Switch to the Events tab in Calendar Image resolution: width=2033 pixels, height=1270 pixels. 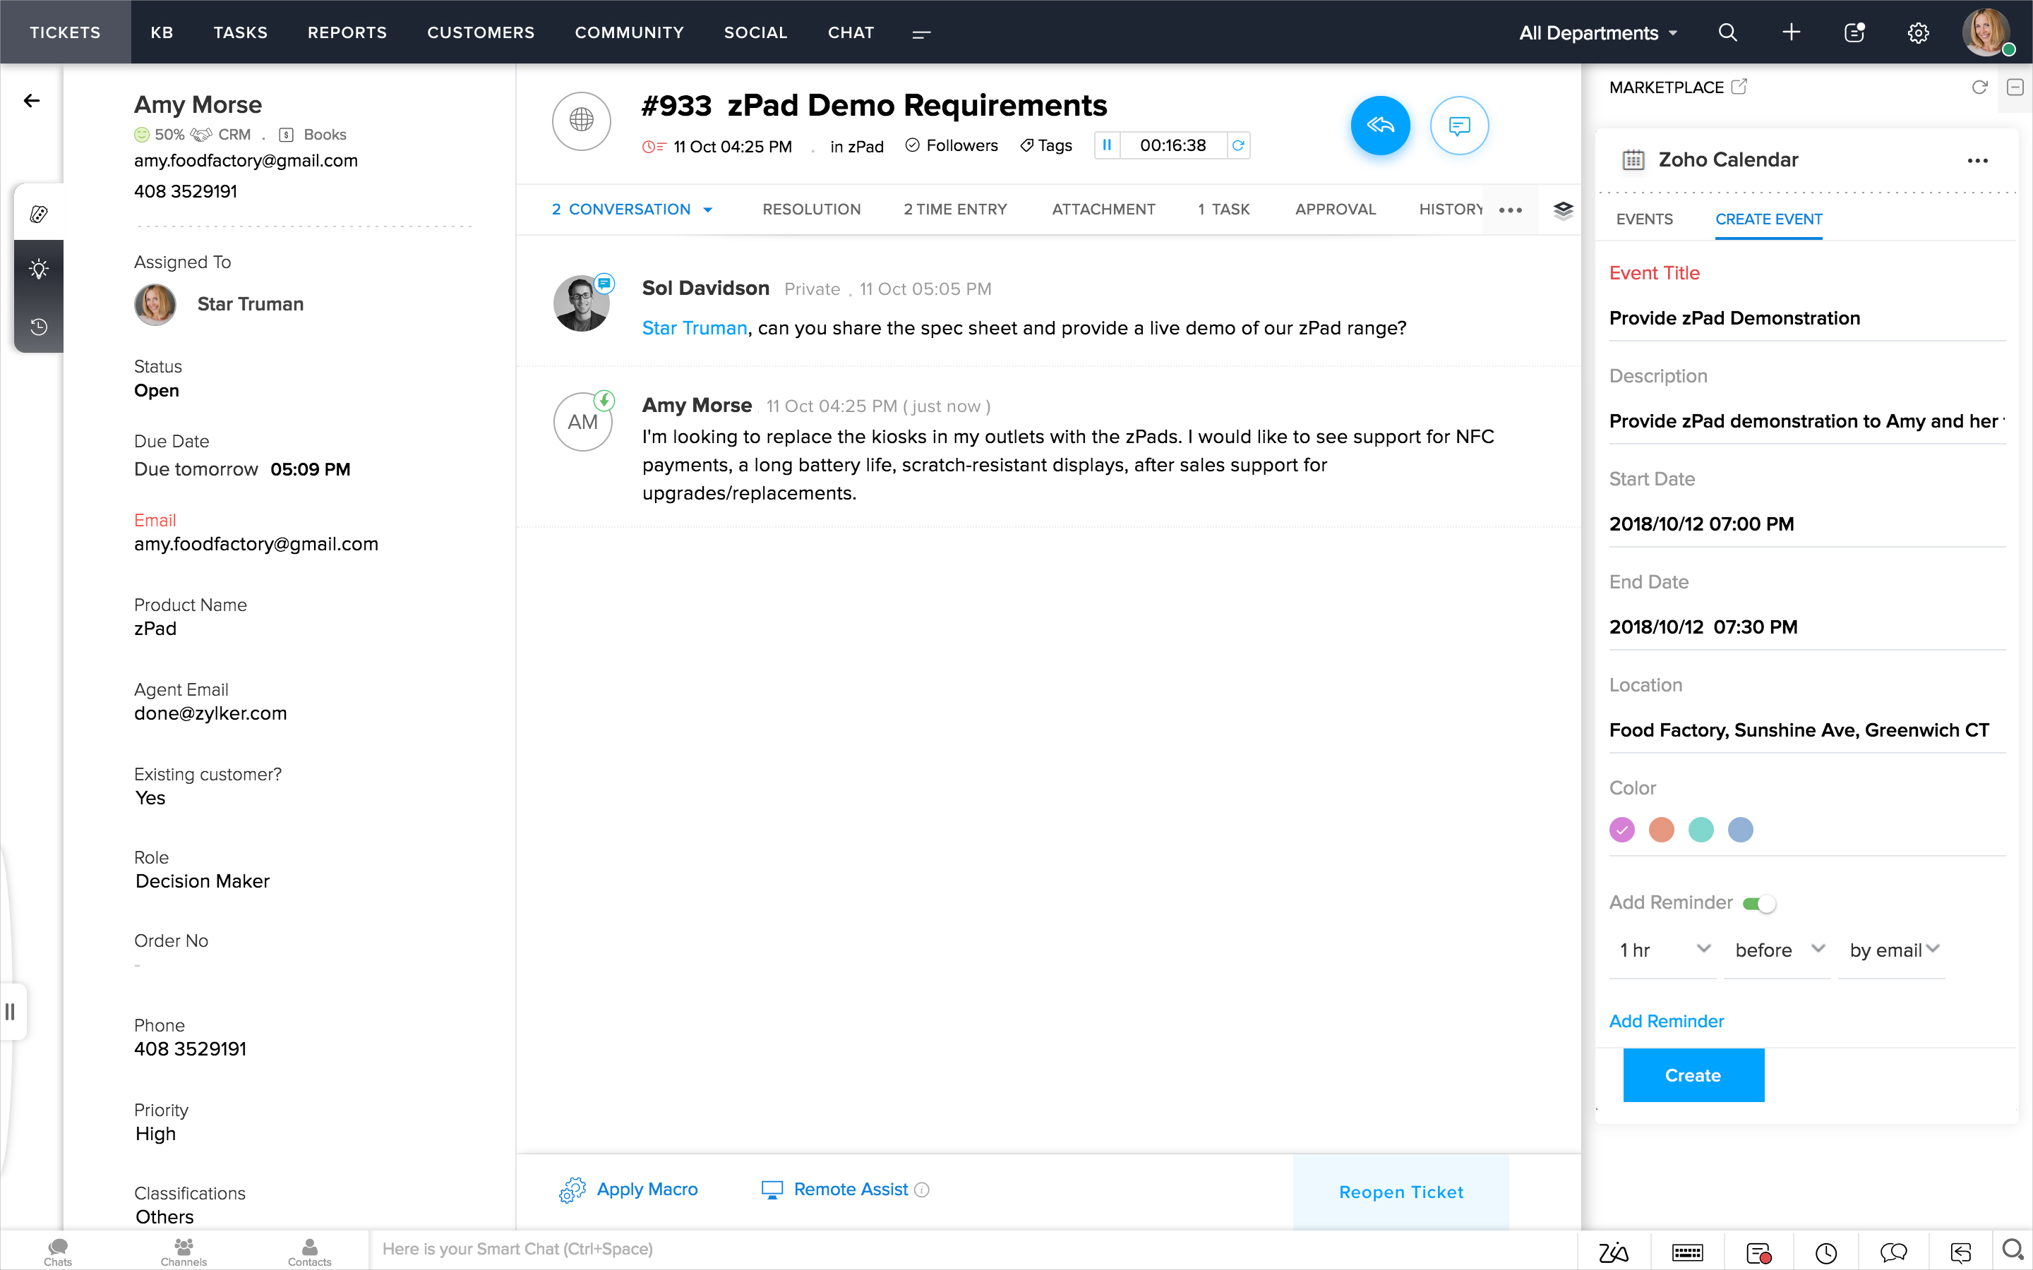click(x=1644, y=219)
